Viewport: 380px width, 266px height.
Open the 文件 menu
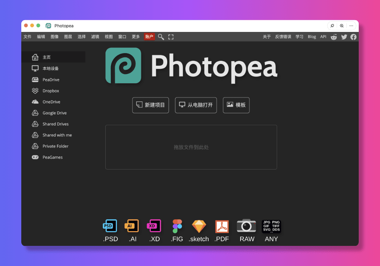click(x=27, y=36)
